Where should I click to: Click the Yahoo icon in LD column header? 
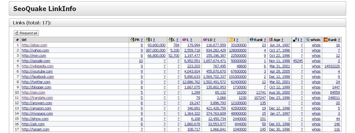205,40
